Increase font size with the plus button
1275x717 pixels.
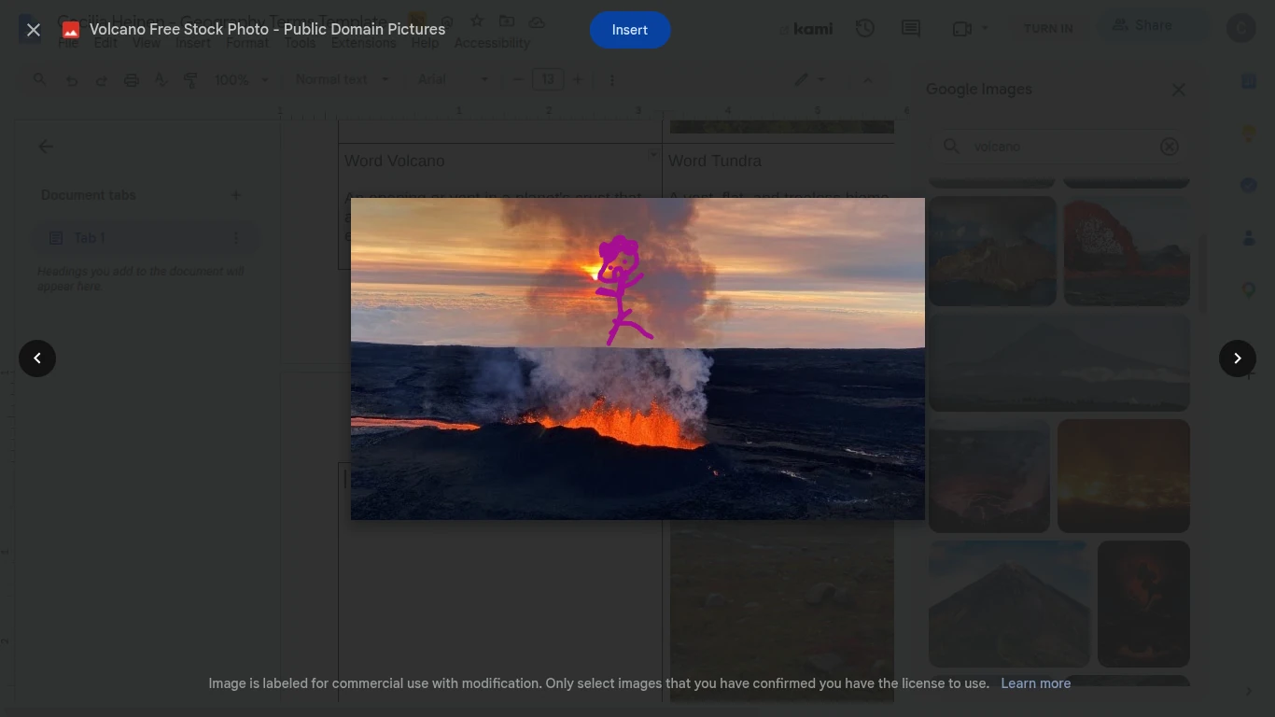pyautogui.click(x=578, y=80)
